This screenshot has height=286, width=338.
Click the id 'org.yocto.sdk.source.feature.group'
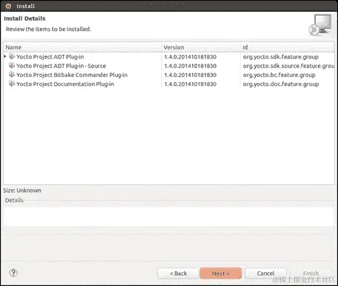click(x=288, y=66)
